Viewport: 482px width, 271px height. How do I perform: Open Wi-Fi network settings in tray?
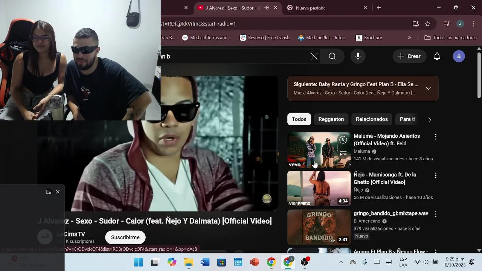[417, 262]
